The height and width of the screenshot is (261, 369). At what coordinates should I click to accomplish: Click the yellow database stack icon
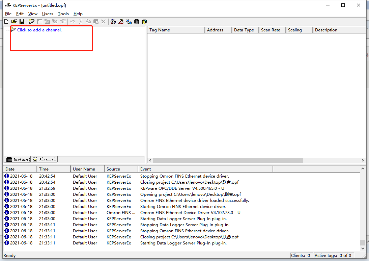point(144,22)
